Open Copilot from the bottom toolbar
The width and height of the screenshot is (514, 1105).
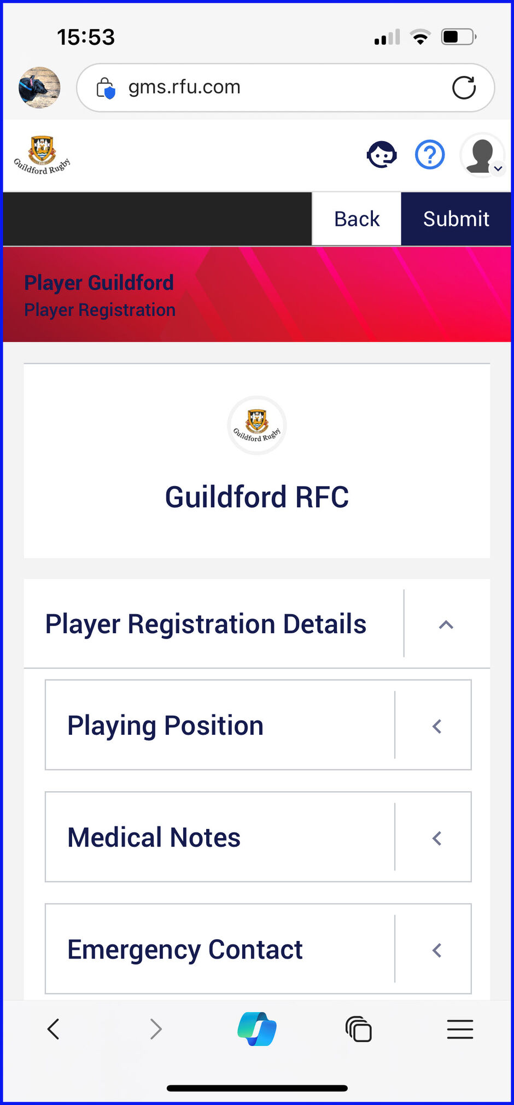[257, 1029]
